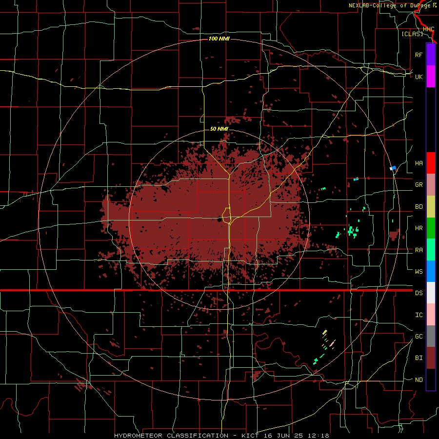The height and width of the screenshot is (439, 439).
Task: Click the blue wet snow echo near the 100 NMI ring
Action: click(394, 168)
